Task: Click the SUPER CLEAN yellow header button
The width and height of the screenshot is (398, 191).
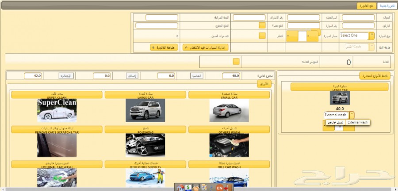Action: click(57, 95)
